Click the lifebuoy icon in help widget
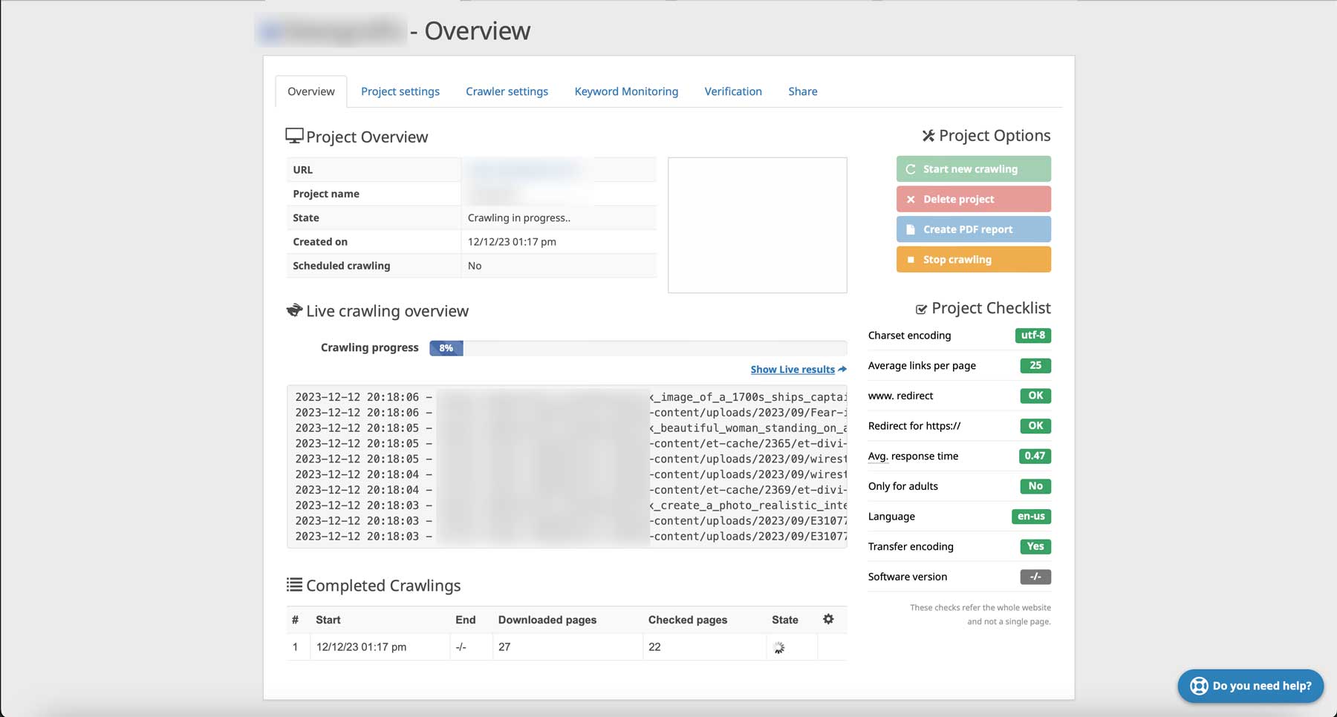 click(x=1199, y=686)
